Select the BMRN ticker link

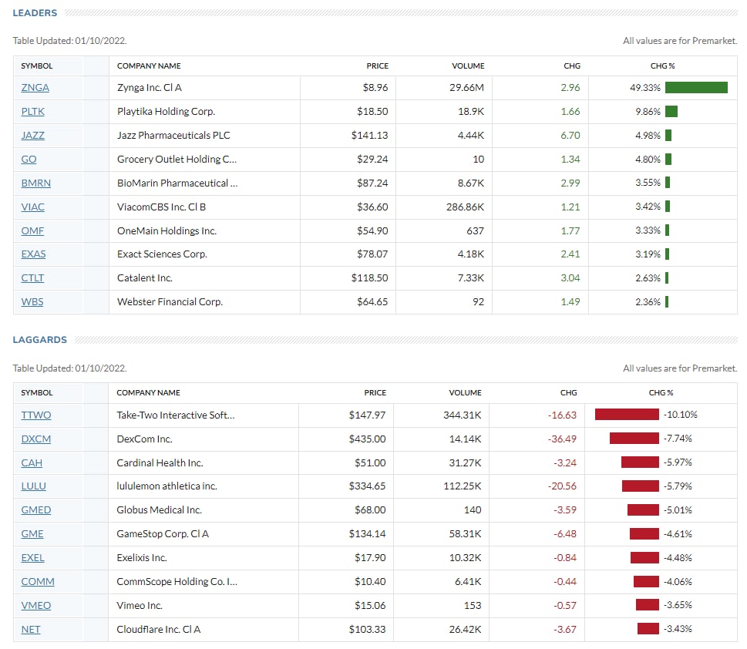(35, 183)
